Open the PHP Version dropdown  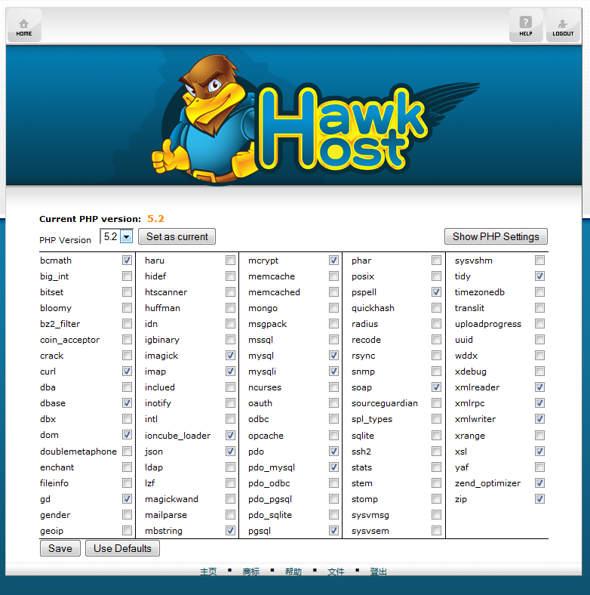[116, 236]
